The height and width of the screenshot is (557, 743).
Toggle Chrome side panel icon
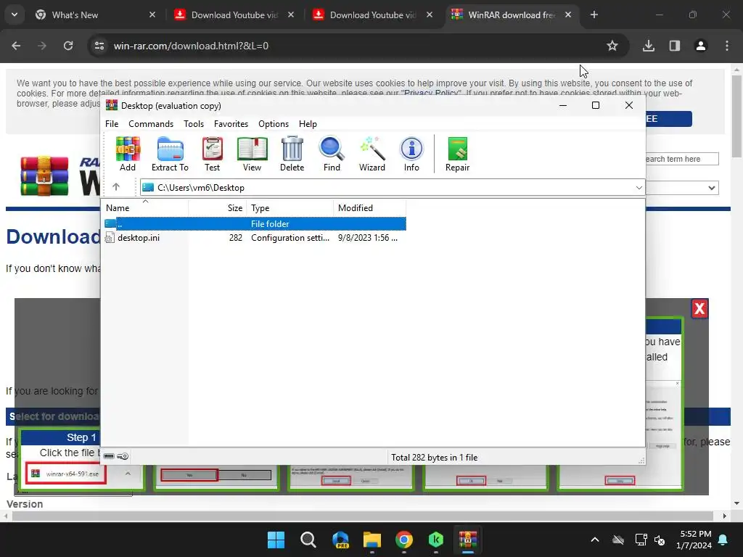coord(675,46)
